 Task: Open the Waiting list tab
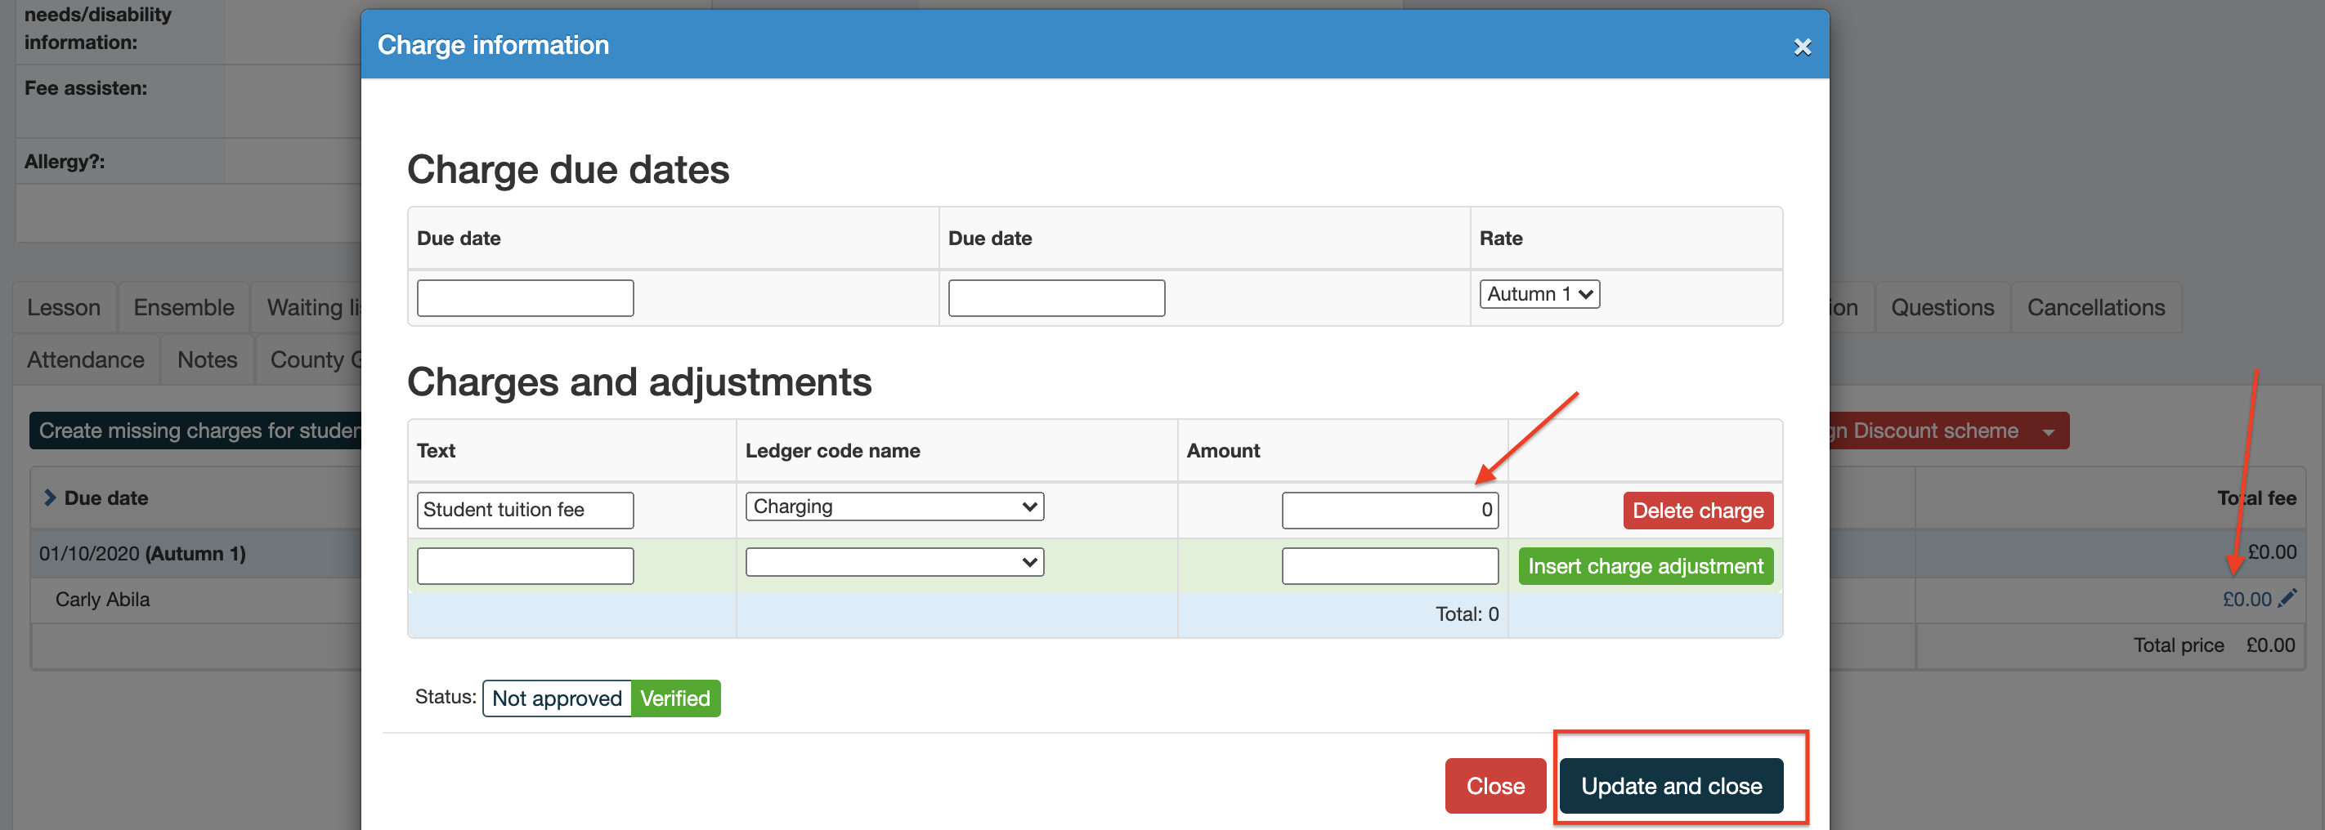coord(307,308)
